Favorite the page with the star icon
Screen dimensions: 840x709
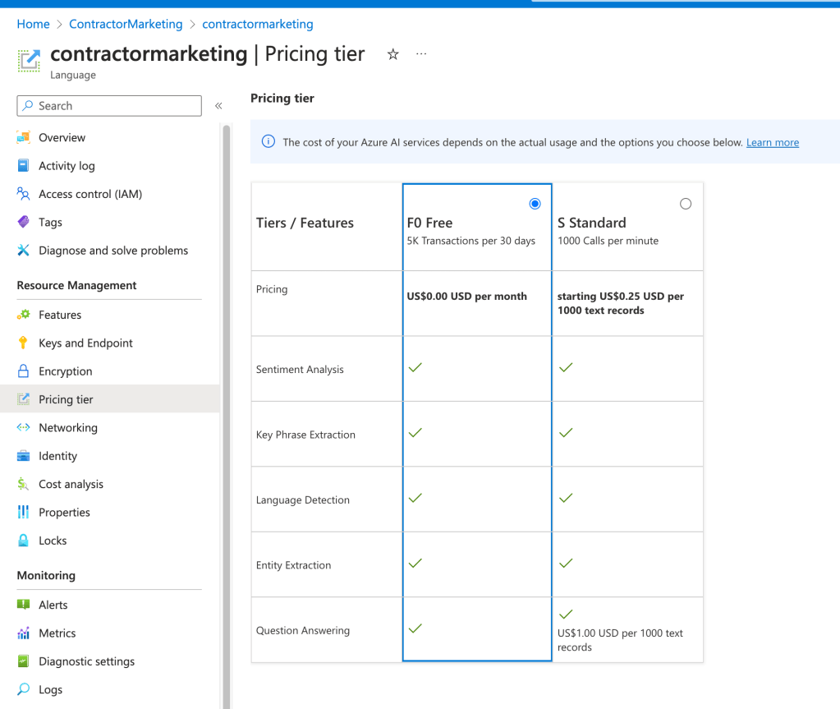click(392, 54)
